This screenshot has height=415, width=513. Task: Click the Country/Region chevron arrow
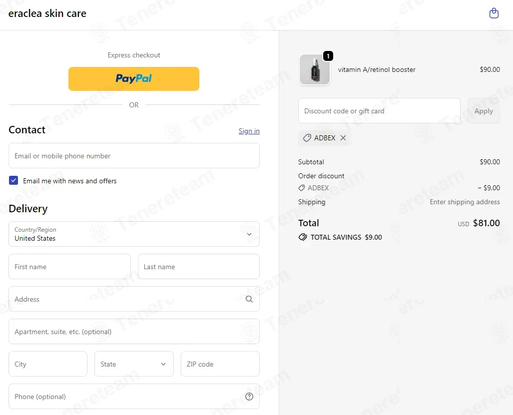coord(249,234)
